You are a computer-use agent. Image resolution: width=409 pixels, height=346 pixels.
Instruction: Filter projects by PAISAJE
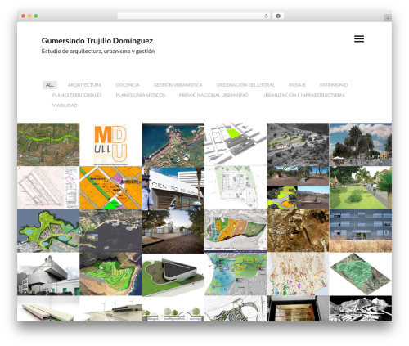(x=297, y=85)
